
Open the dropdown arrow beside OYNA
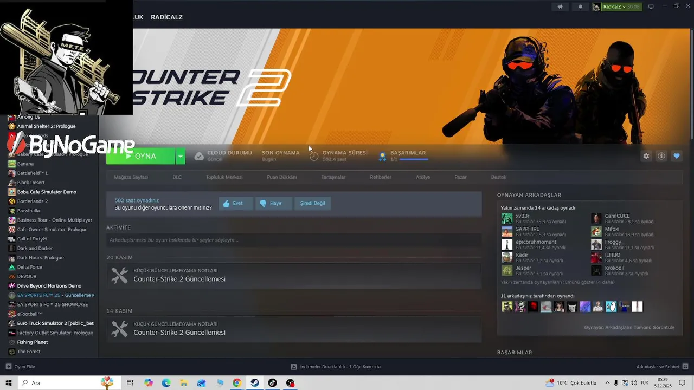pos(181,156)
